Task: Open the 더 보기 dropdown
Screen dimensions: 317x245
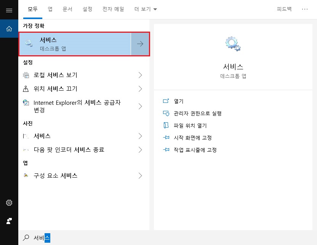Action: click(x=146, y=9)
